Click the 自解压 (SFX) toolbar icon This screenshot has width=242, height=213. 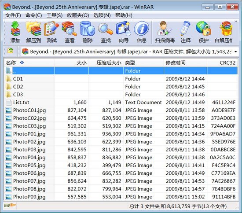click(x=226, y=29)
